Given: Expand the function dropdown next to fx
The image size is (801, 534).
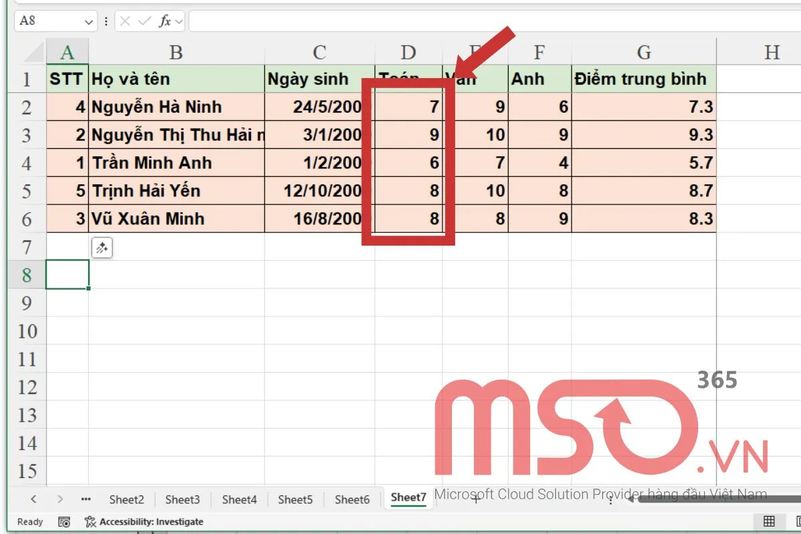Looking at the screenshot, I should tap(179, 21).
